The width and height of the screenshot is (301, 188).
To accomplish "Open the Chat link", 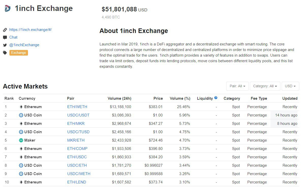I will [13, 37].
